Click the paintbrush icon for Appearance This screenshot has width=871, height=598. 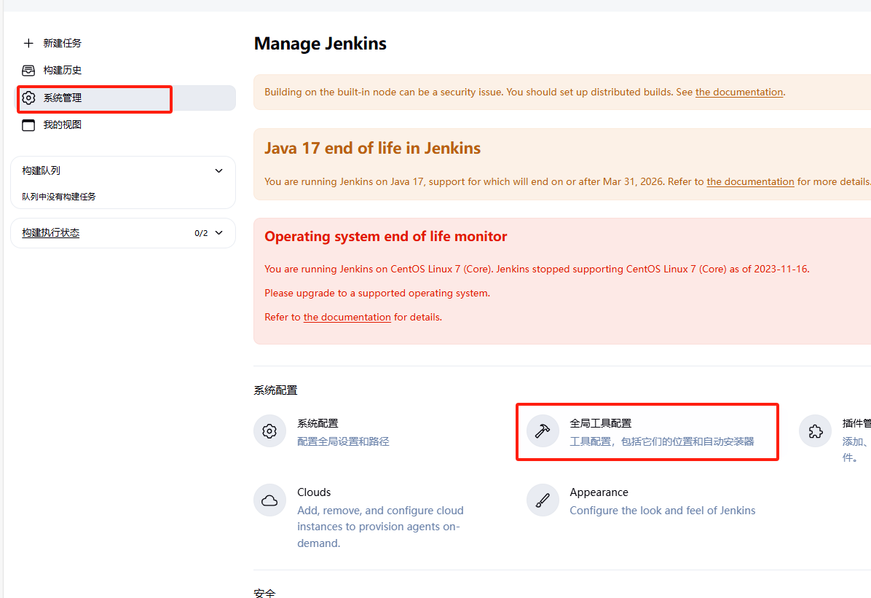tap(543, 500)
